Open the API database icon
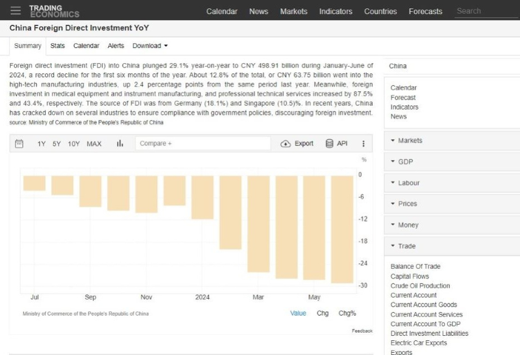Screen dimensions: 520x355 click(329, 144)
